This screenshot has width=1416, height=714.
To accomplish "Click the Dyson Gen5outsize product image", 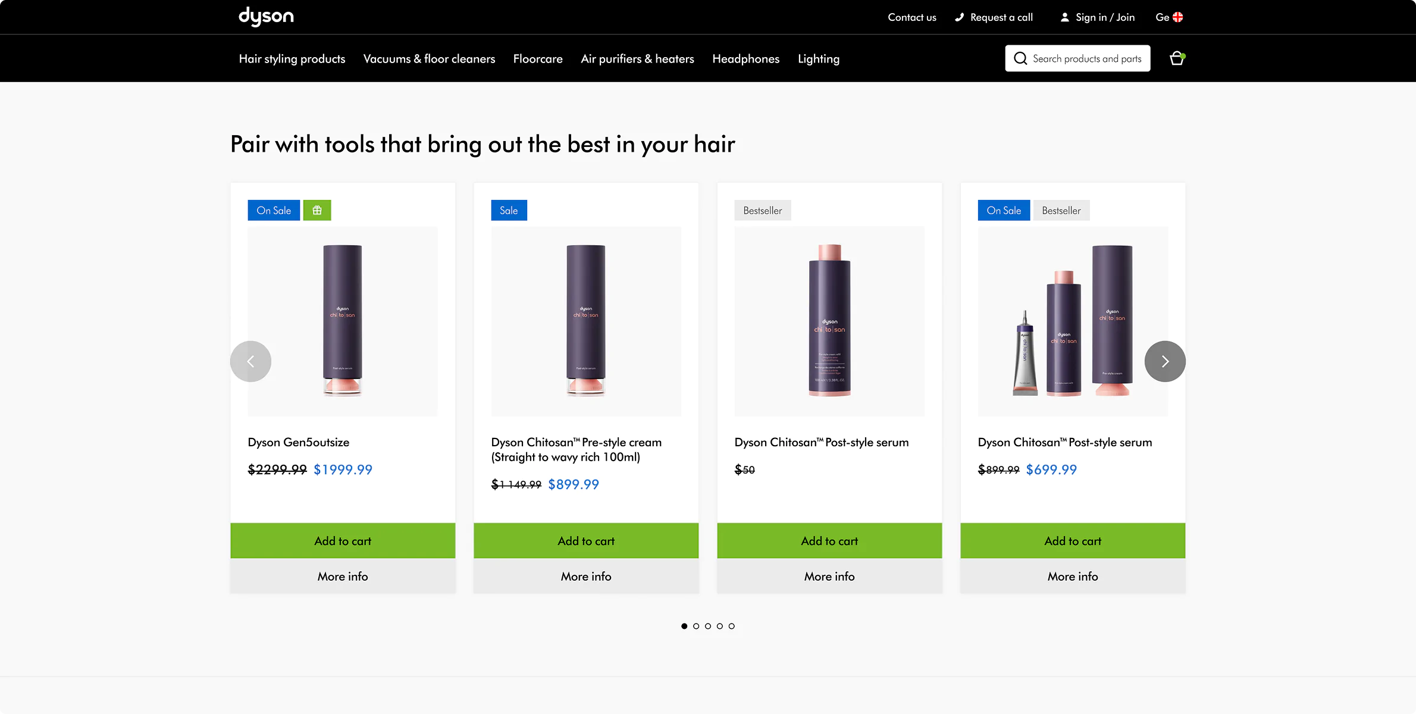I will [x=343, y=321].
